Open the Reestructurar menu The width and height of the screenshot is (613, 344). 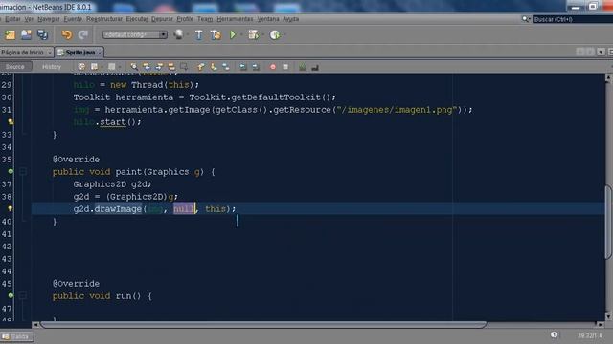(104, 19)
